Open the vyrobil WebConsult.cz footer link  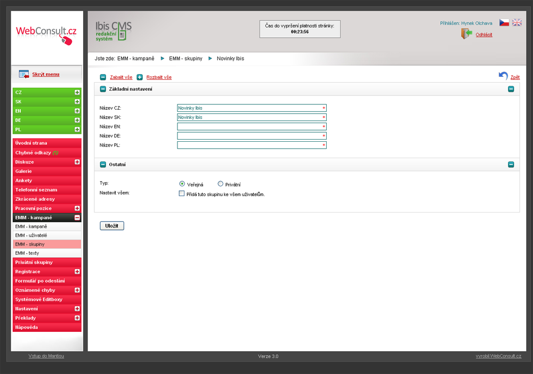point(498,356)
